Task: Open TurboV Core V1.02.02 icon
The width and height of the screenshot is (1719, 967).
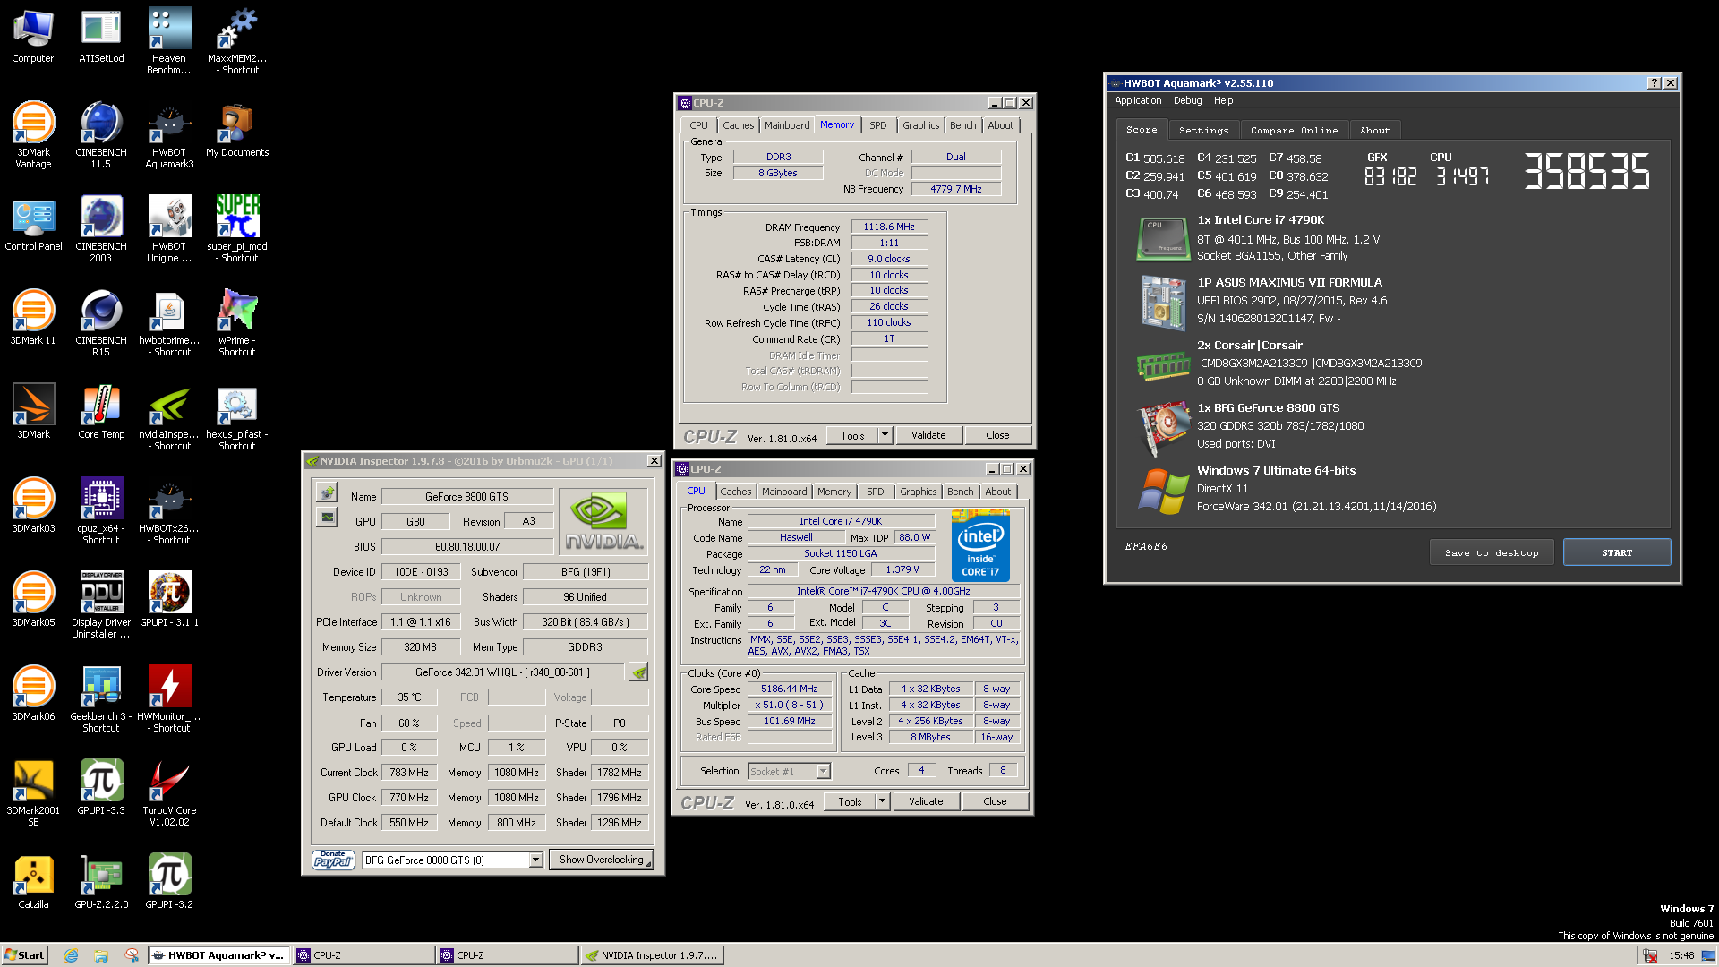Action: point(169,793)
